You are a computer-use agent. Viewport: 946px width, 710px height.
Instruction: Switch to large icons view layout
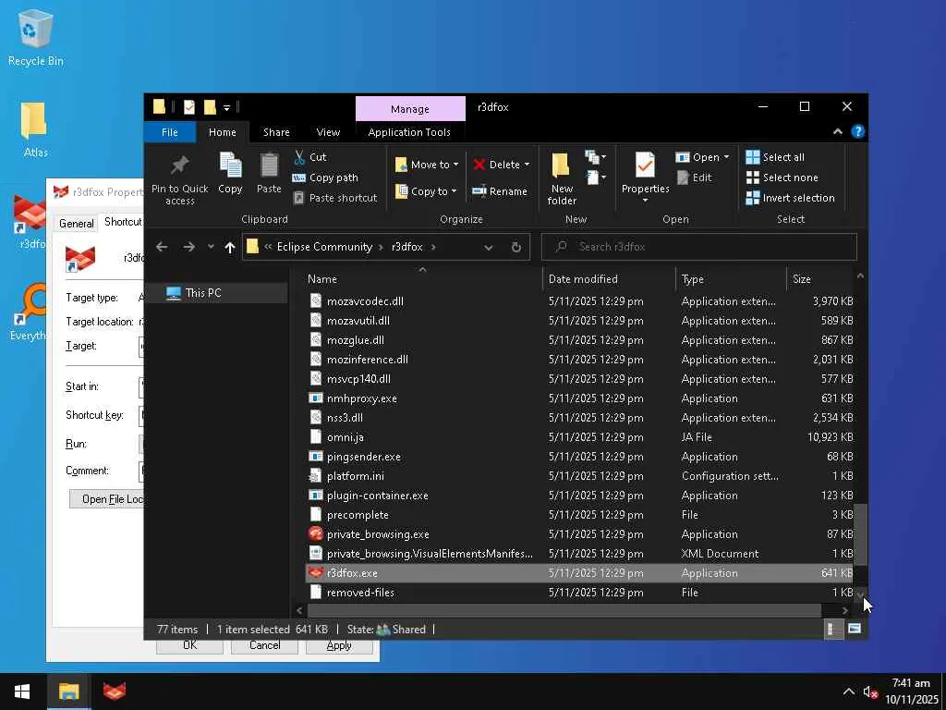pyautogui.click(x=855, y=629)
